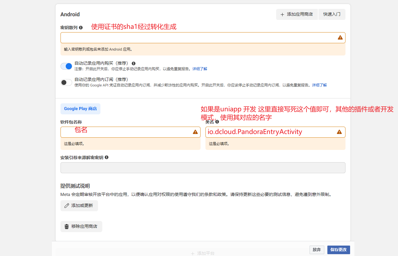
Task: Click the 放弃 button to discard changes
Action: [x=317, y=250]
